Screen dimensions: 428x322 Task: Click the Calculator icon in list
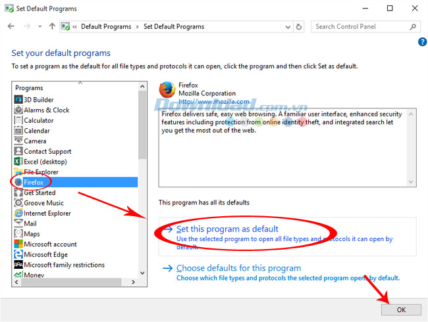18,120
